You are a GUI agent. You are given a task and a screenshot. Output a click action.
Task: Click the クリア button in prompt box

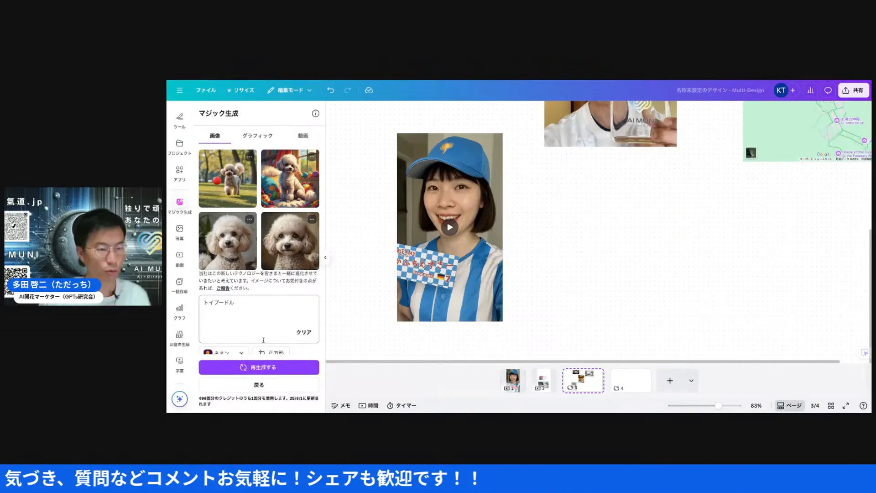[x=304, y=332]
